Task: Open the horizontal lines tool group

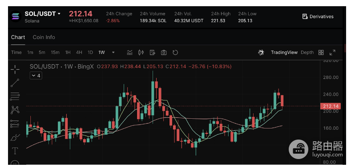Action: 15,96
